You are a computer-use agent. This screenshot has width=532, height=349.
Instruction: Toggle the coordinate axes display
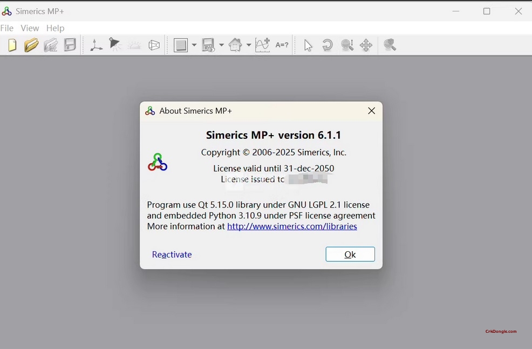coord(96,45)
